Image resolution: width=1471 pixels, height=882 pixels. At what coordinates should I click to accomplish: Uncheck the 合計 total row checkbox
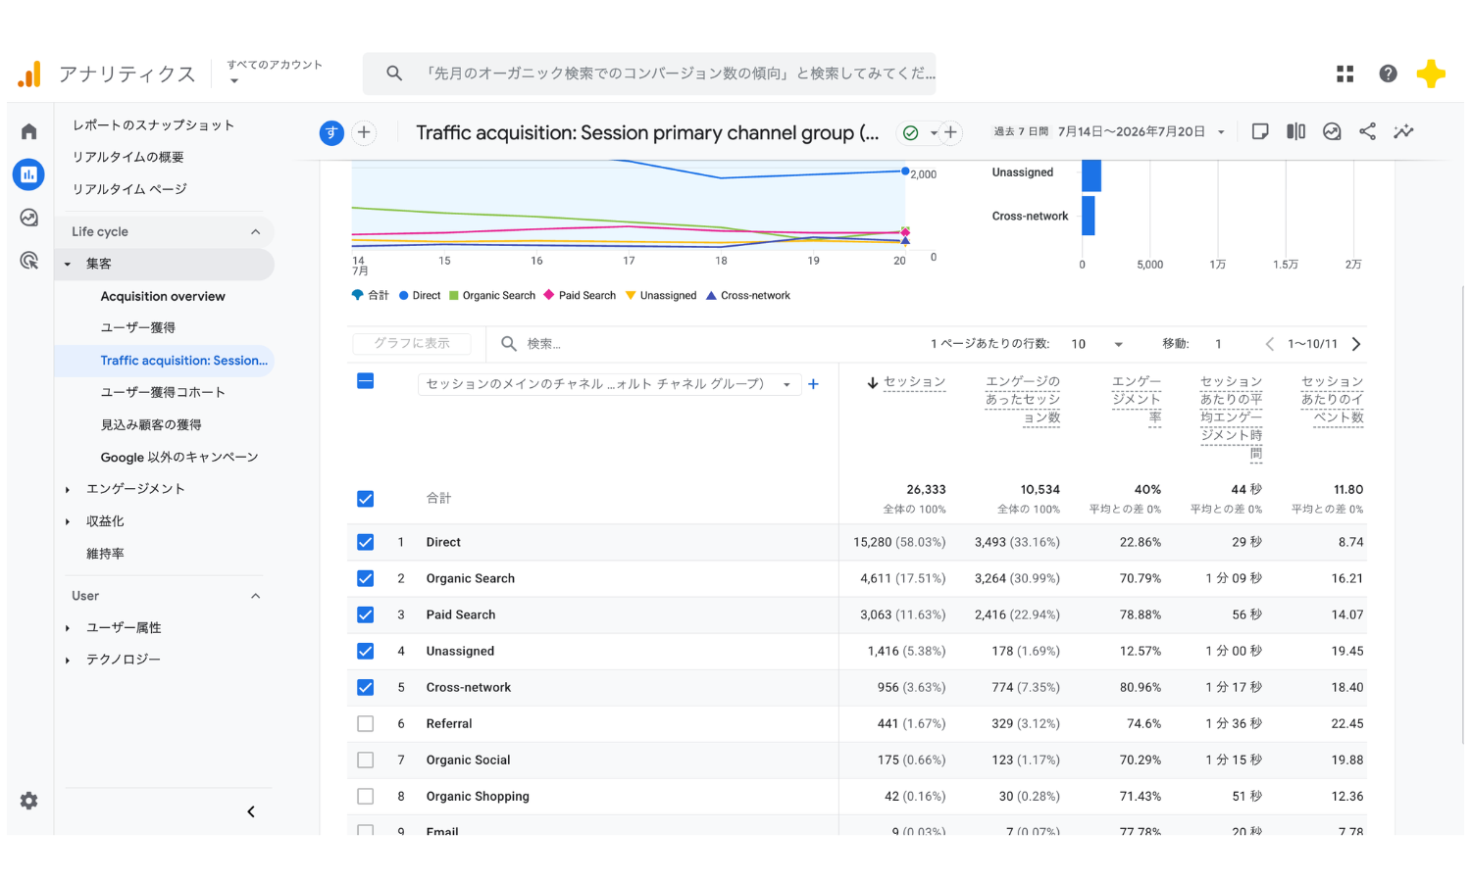click(x=366, y=499)
